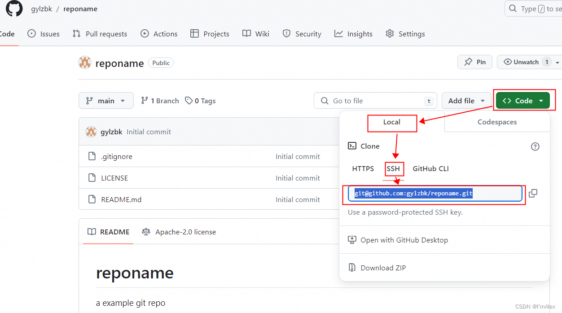
Task: Open reponame link in breadcrumb
Action: tap(80, 9)
